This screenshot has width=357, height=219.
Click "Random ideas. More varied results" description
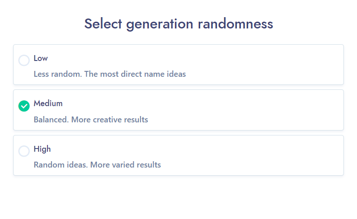97,165
